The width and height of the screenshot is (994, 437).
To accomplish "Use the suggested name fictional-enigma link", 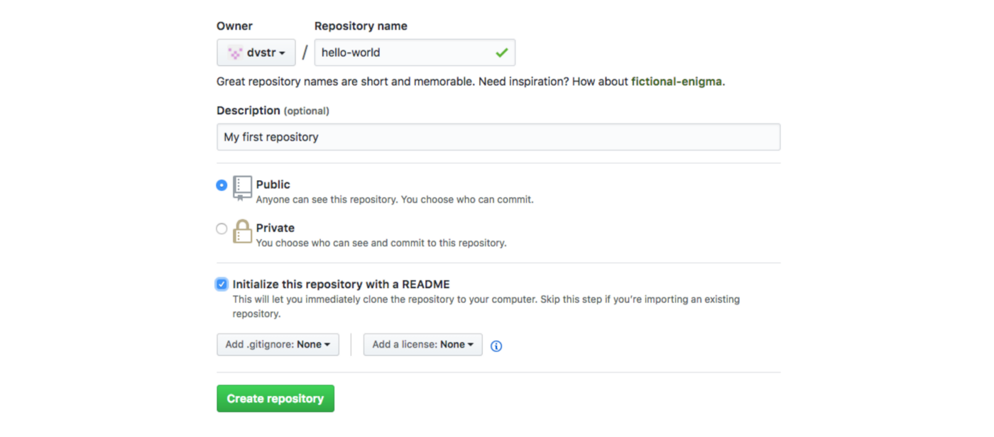I will tap(677, 82).
